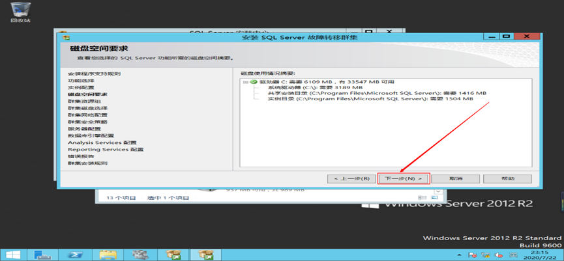Switch to the non-highlighted SQL setup taskbar icon
The width and height of the screenshot is (564, 261).
[x=172, y=254]
